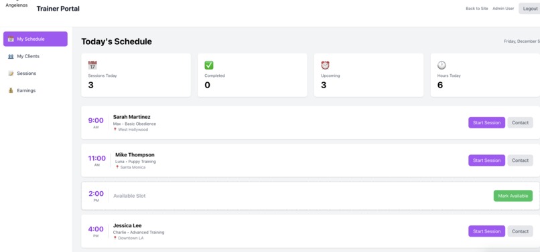Screen dimensions: 540x252
Task: Mark the 2:00 PM slot available
Action: pos(513,196)
